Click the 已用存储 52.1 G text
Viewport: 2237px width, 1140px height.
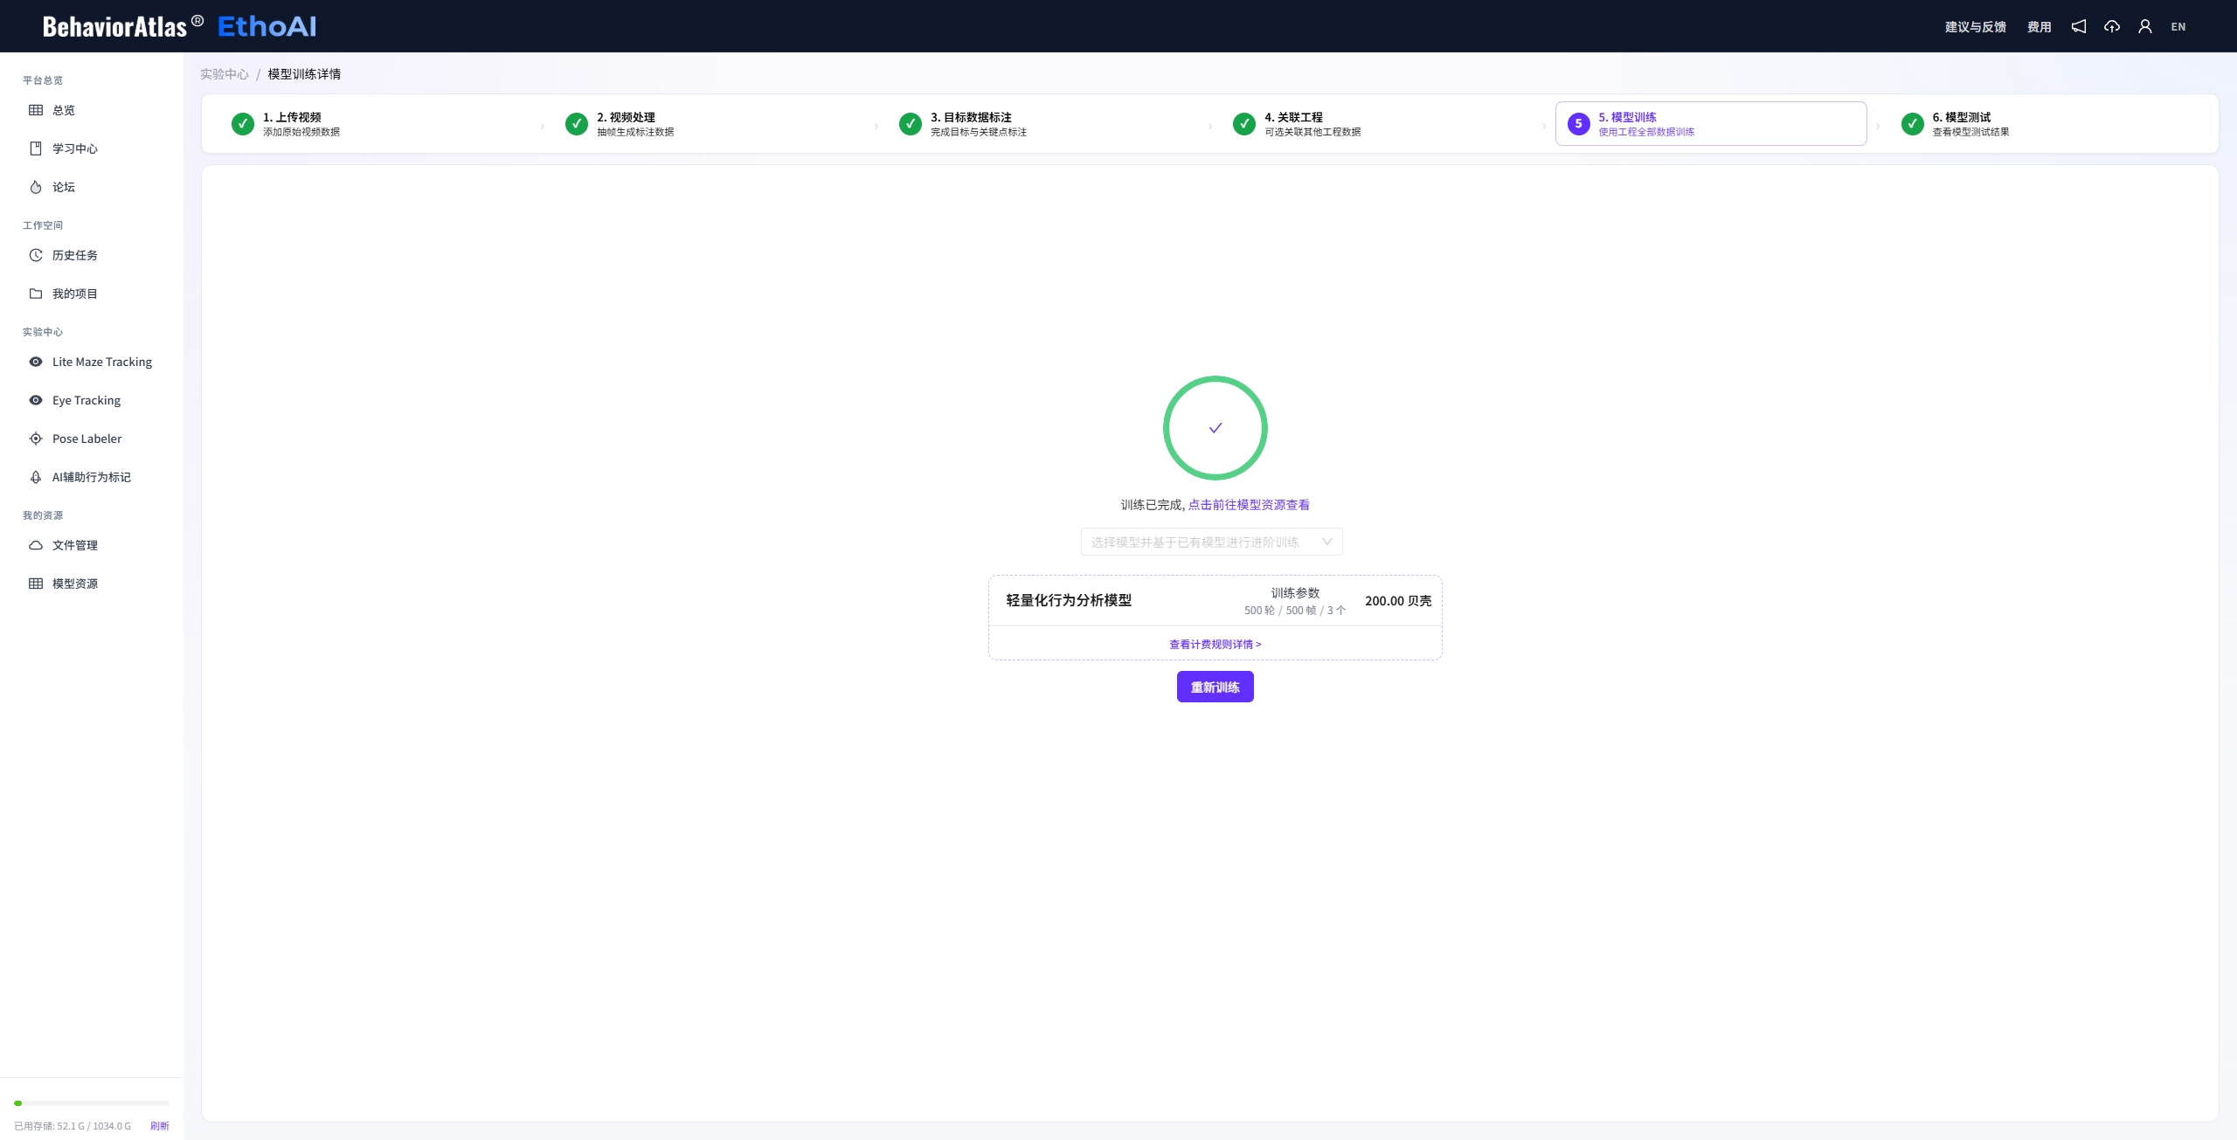point(73,1126)
